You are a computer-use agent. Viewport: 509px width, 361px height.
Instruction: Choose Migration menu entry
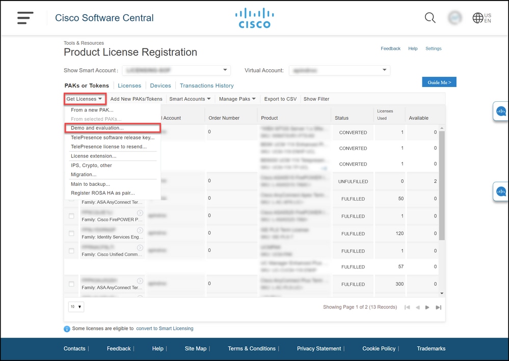click(x=84, y=175)
